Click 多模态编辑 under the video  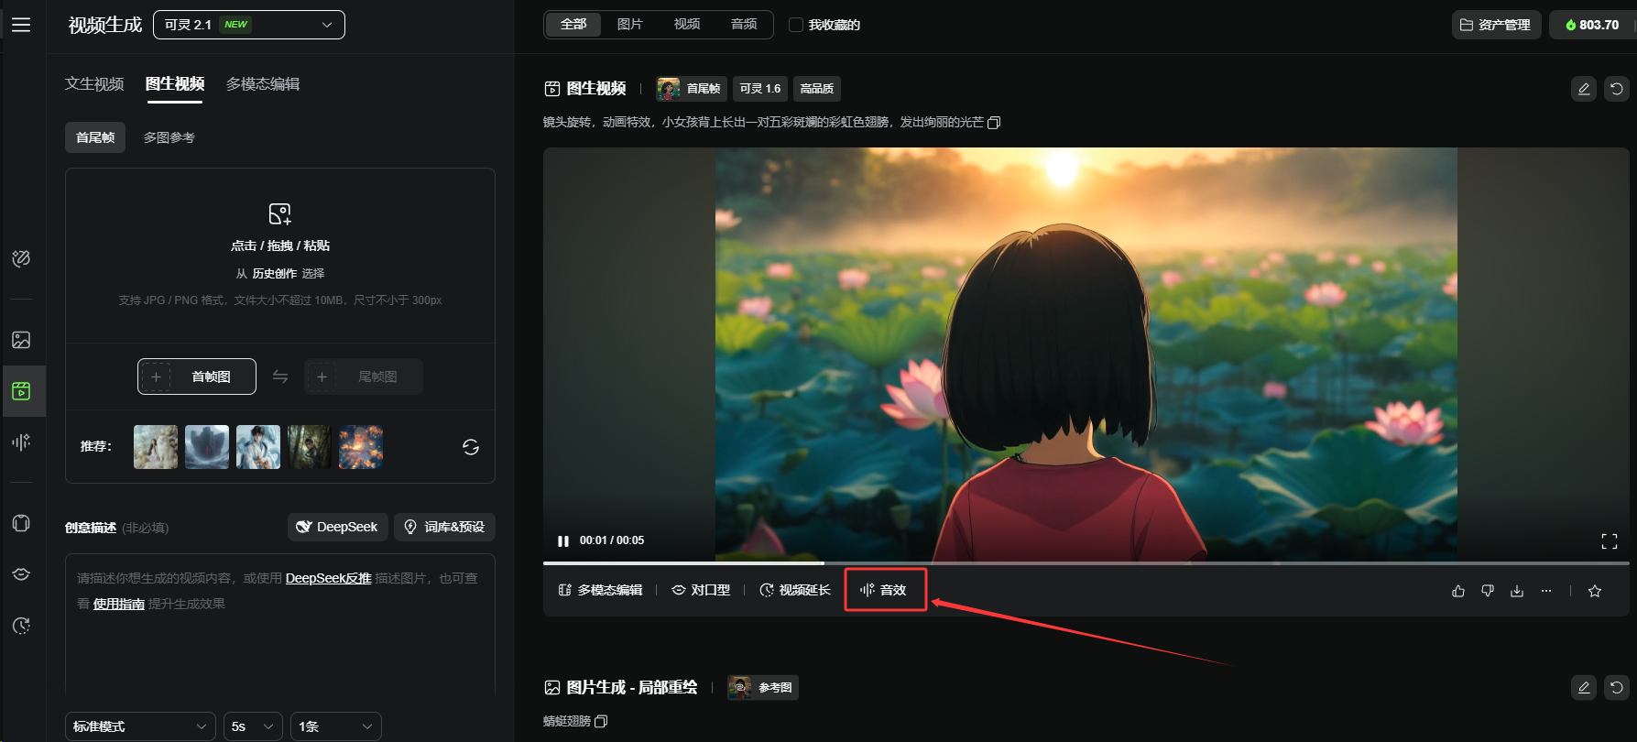click(601, 591)
